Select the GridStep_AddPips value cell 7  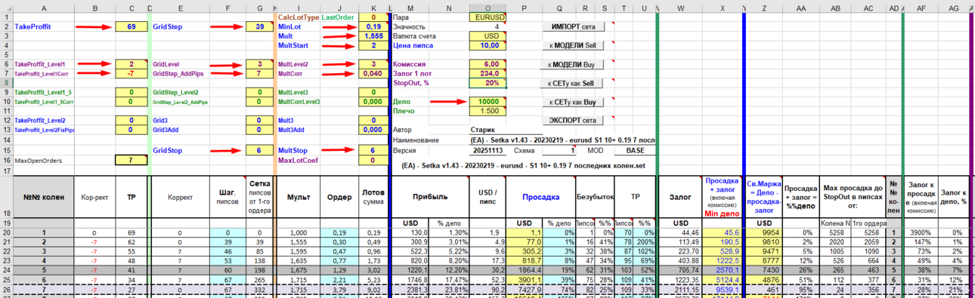[x=259, y=74]
